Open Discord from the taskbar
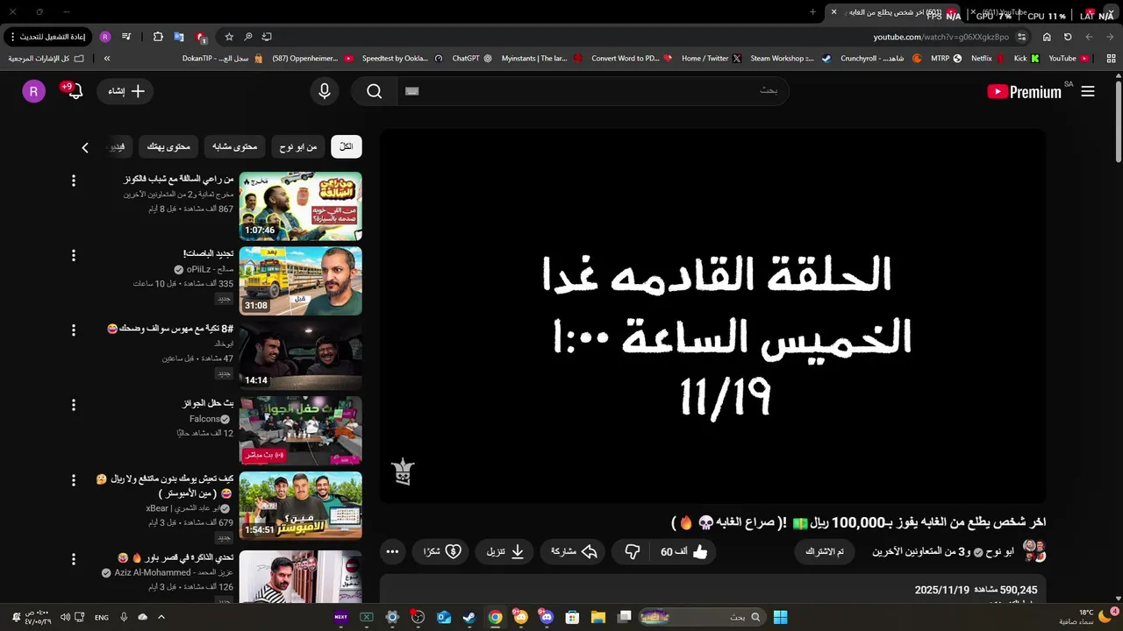 [x=547, y=617]
